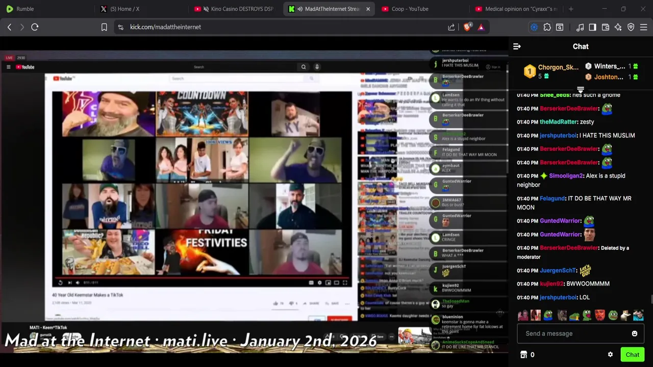Go back to the previous page

click(9, 27)
